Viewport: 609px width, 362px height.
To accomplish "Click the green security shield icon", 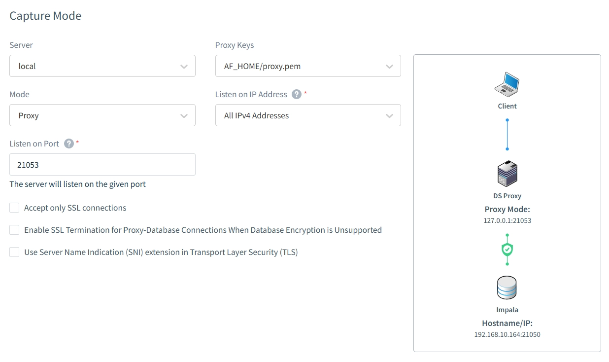I will (507, 250).
